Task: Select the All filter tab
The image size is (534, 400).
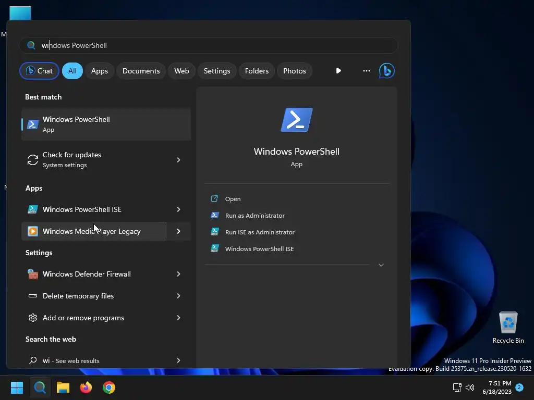Action: pyautogui.click(x=72, y=71)
